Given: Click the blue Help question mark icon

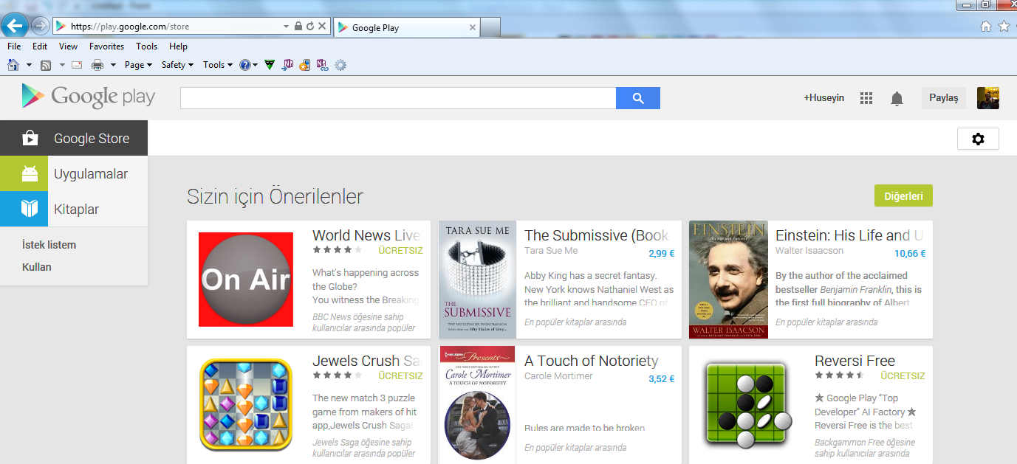Looking at the screenshot, I should [x=245, y=65].
